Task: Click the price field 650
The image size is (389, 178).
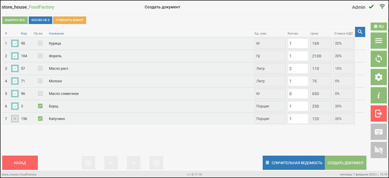Action: (x=321, y=94)
